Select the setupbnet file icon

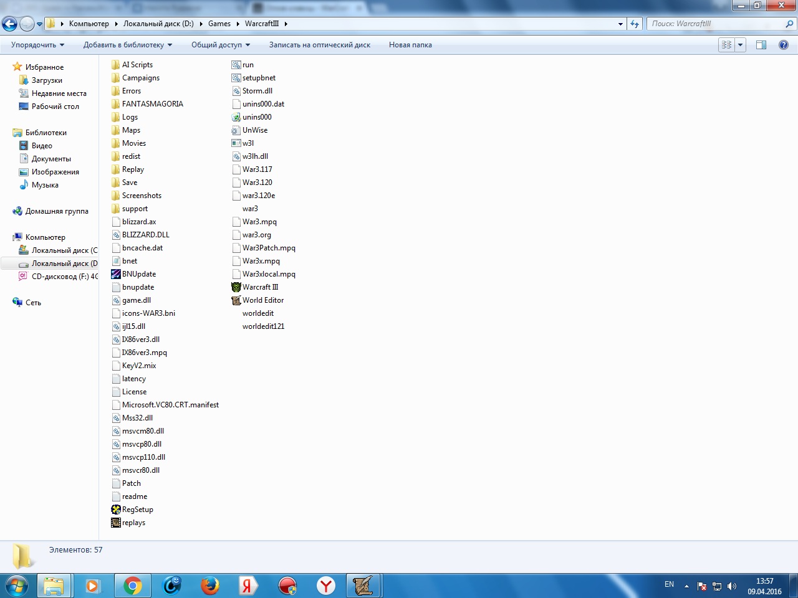[x=236, y=78]
